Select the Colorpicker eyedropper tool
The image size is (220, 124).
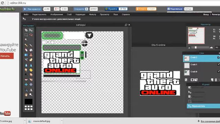pyautogui.click(x=26, y=90)
